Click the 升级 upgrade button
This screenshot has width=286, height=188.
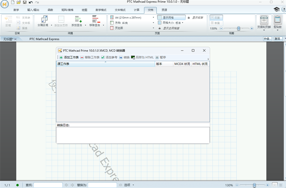(x=267, y=39)
